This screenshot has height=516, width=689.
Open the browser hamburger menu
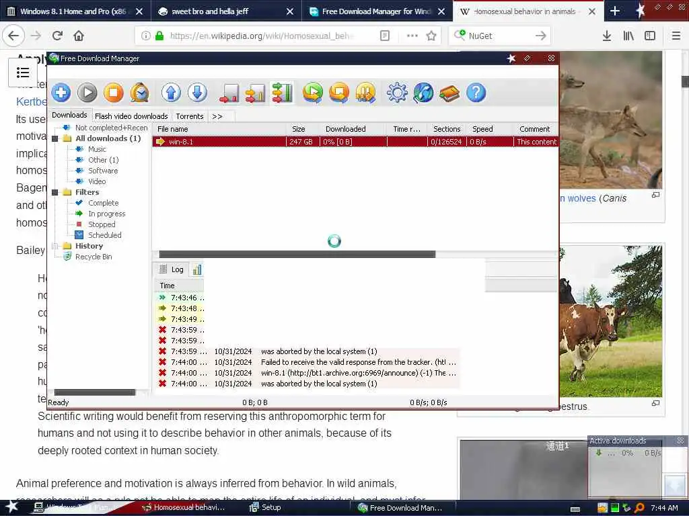tap(676, 36)
